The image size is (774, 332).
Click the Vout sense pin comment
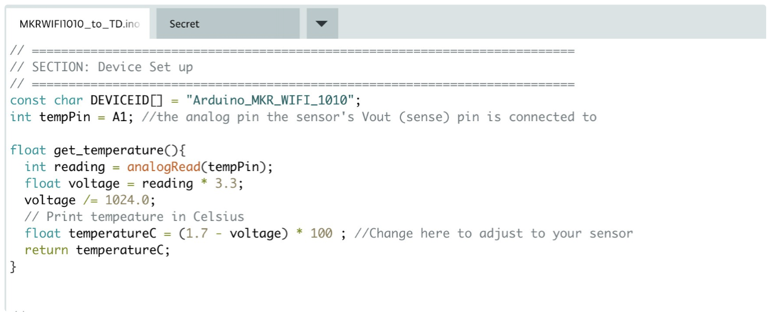pyautogui.click(x=369, y=117)
